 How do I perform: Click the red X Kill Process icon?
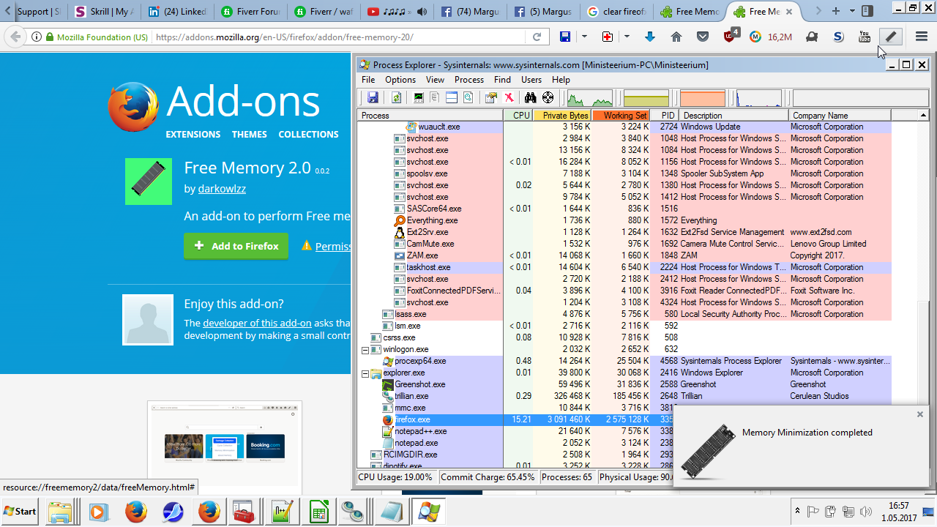[509, 97]
